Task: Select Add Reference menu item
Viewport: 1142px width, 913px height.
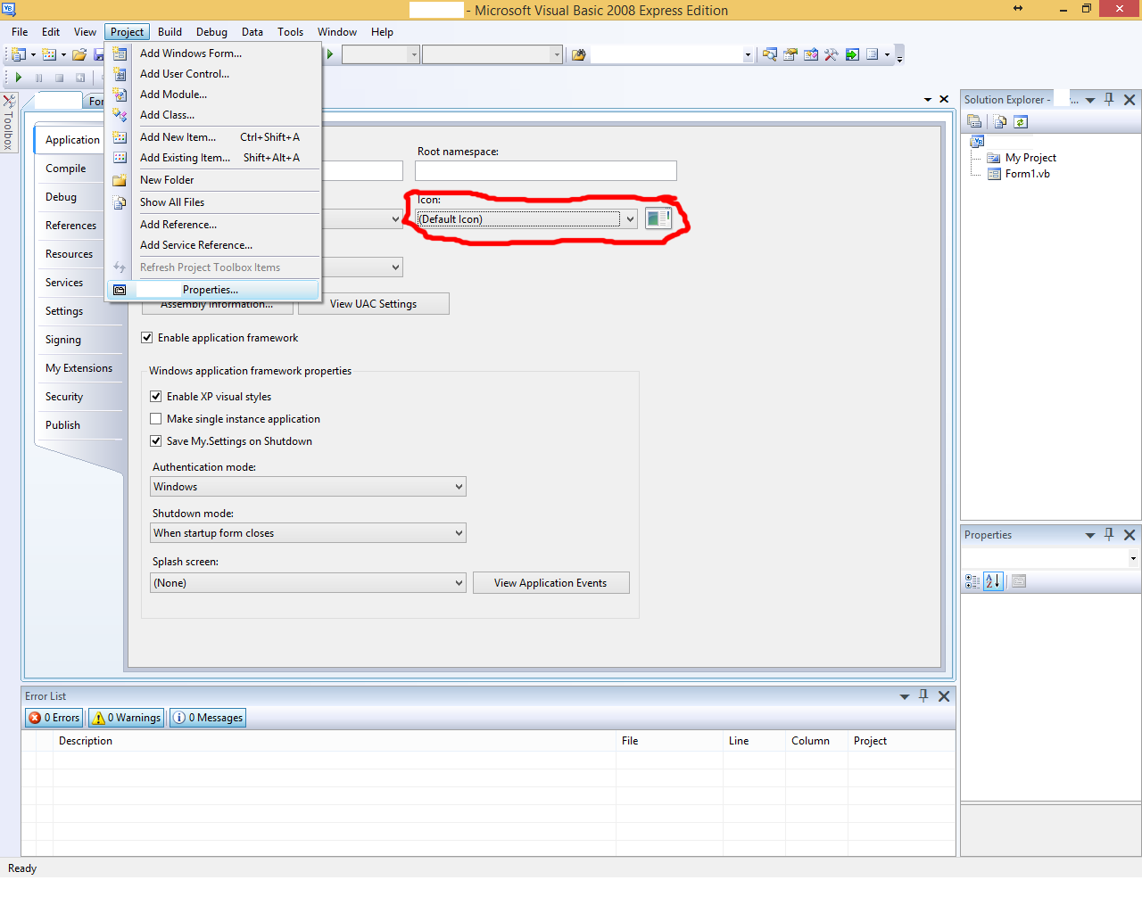Action: [x=214, y=225]
